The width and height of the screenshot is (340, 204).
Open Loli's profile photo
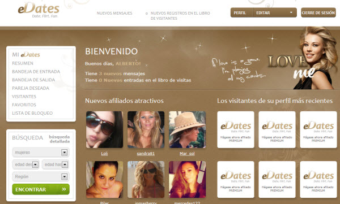coord(104,129)
